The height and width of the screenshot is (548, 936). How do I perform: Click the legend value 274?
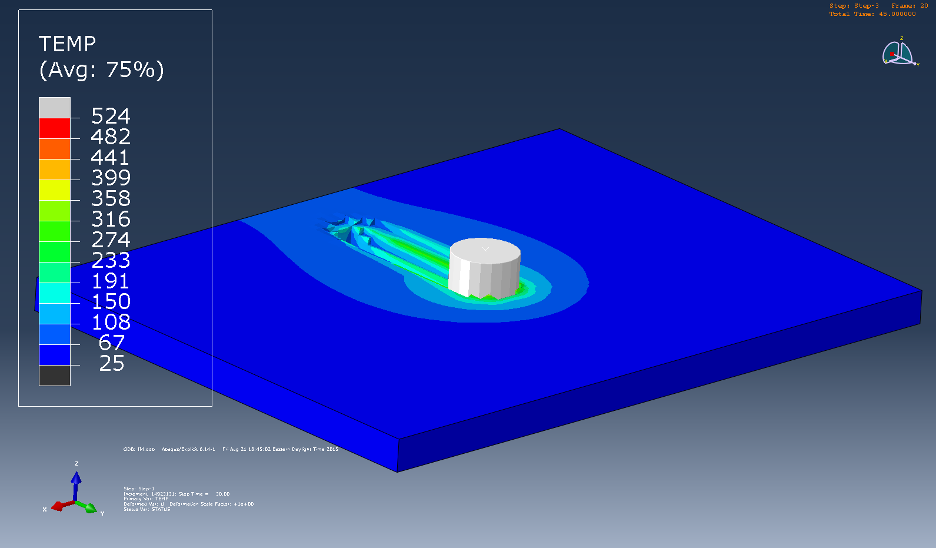click(x=111, y=240)
